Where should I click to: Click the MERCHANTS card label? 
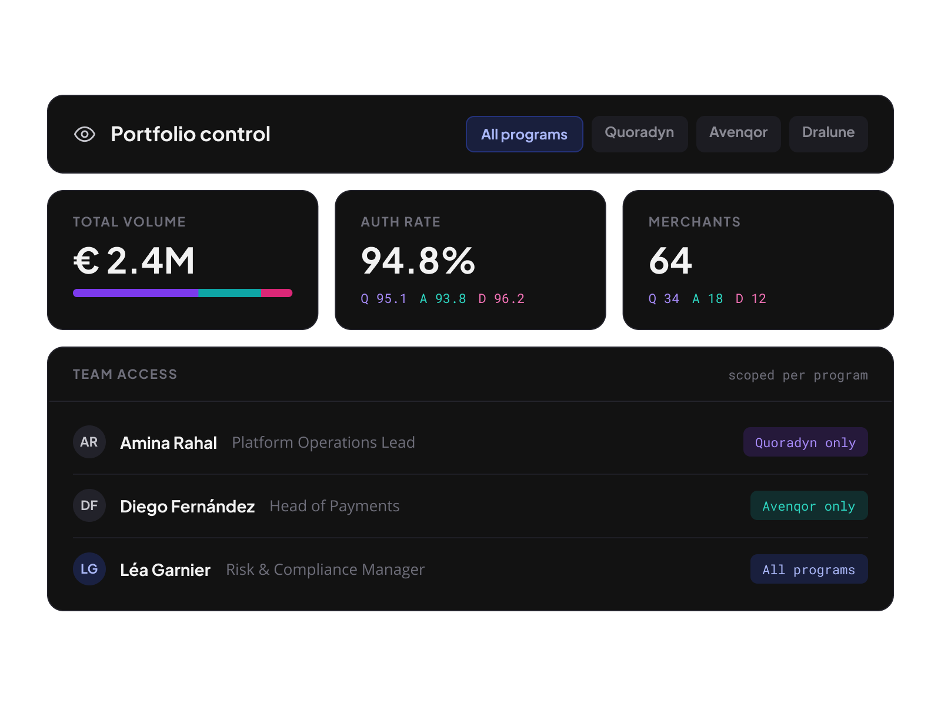[695, 222]
